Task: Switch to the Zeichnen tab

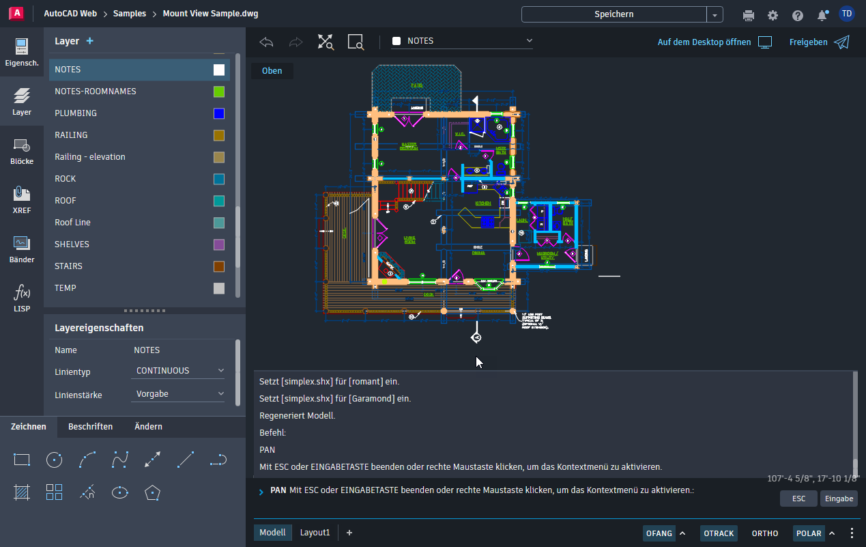Action: [x=29, y=426]
